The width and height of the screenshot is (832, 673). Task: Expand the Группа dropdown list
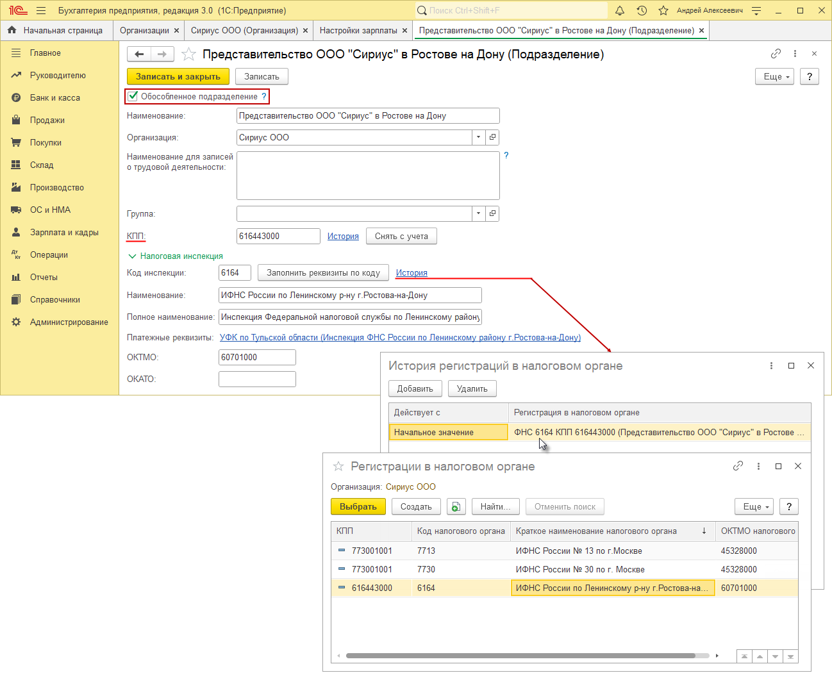click(x=478, y=213)
